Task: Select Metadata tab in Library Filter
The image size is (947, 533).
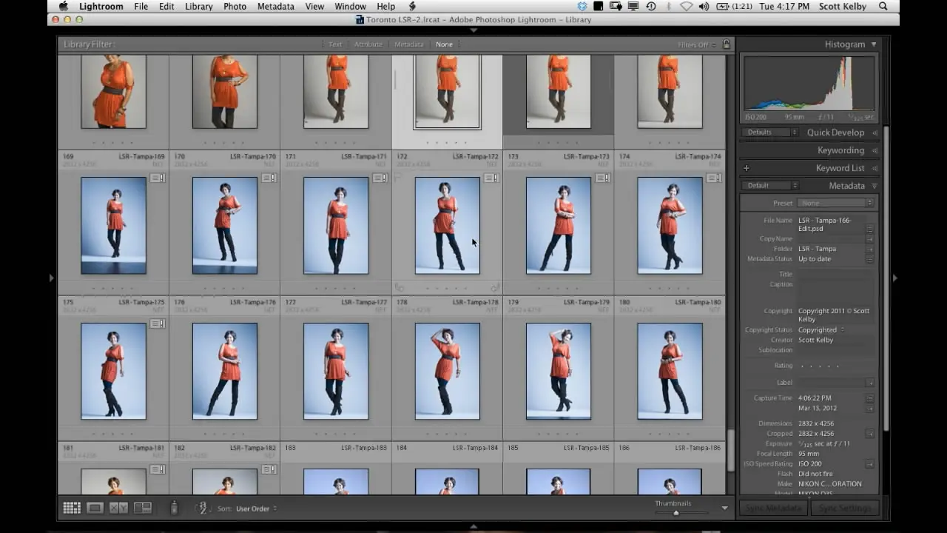Action: tap(408, 44)
